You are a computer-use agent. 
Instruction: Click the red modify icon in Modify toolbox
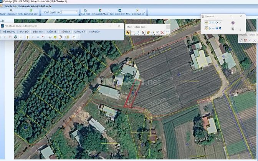click(245, 40)
